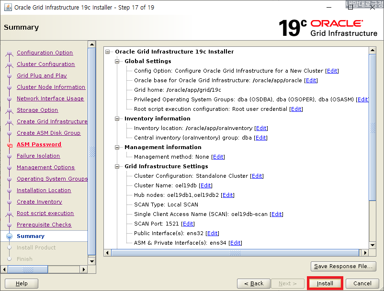Click the step list vertical scrollbar thumb
This screenshot has height=291, width=384.
[x=91, y=151]
